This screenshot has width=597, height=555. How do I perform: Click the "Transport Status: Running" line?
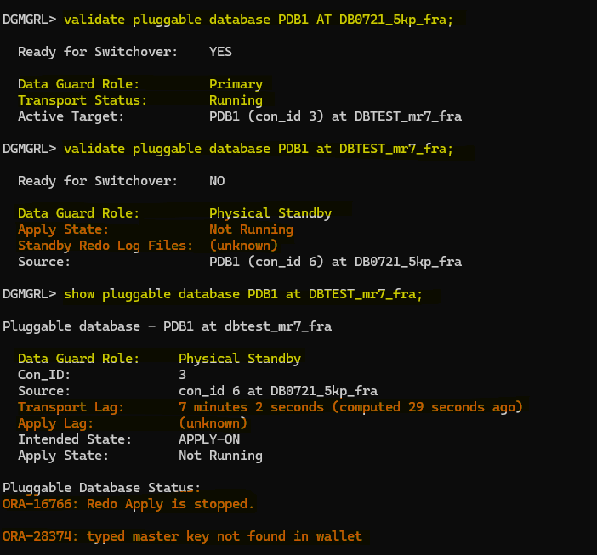coord(139,100)
